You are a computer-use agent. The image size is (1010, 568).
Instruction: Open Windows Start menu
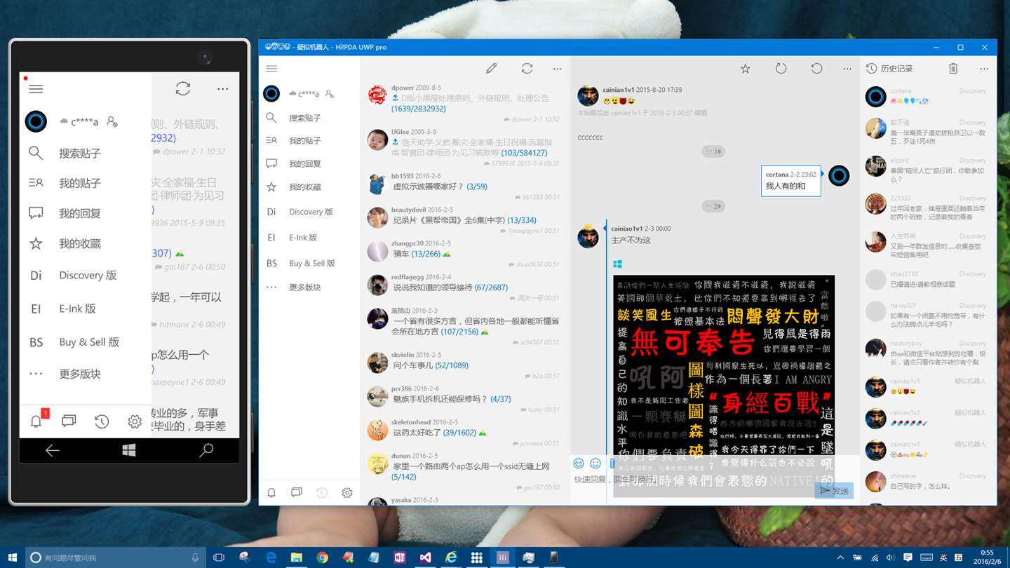tap(13, 557)
